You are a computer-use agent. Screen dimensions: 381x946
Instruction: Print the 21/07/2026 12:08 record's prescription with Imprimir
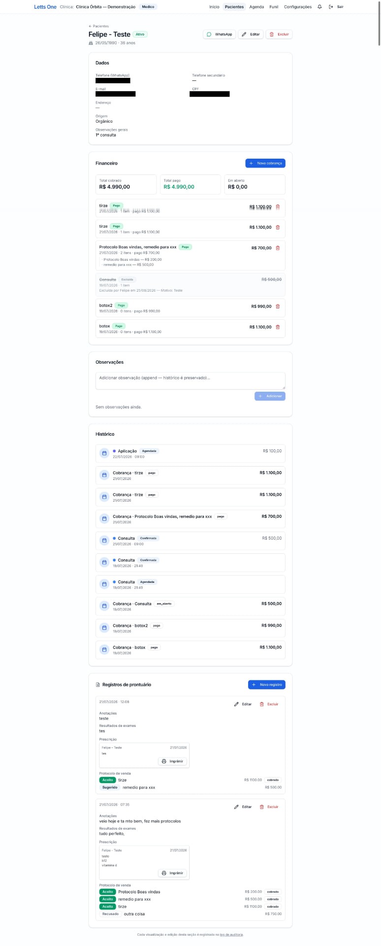click(x=172, y=761)
